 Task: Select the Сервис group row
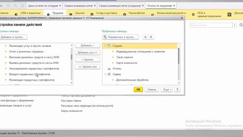117,74
